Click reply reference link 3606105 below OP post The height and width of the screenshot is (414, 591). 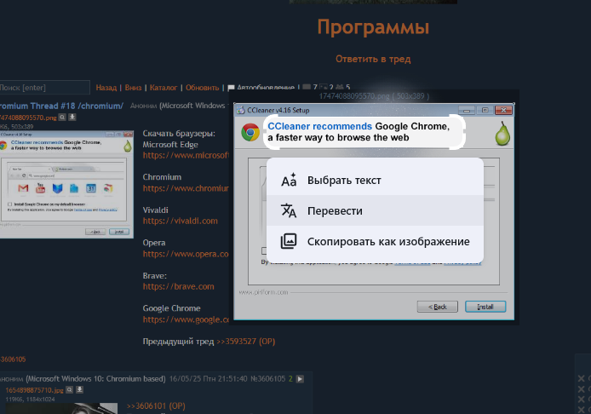13,359
